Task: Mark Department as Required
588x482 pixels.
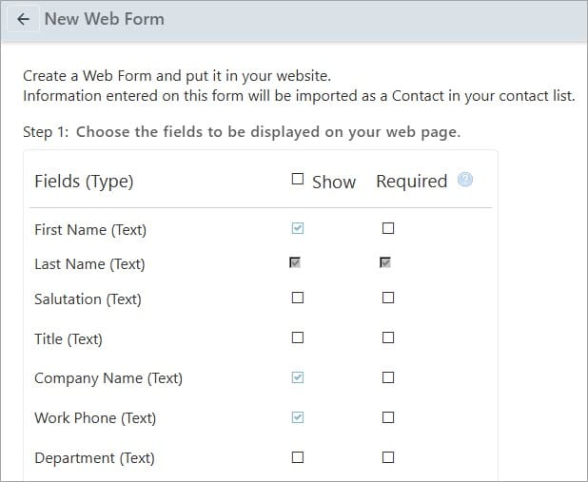Action: point(387,457)
